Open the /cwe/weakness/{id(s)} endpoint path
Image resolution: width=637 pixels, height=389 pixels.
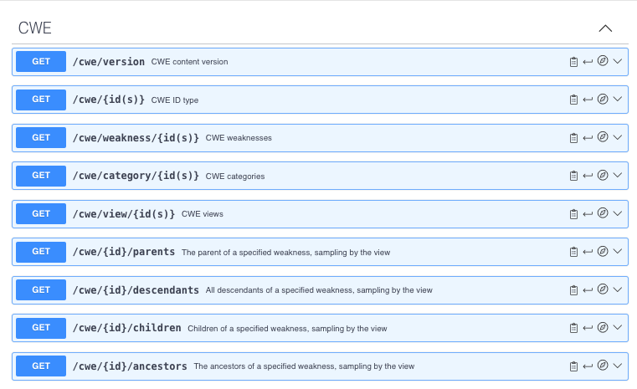(x=136, y=137)
